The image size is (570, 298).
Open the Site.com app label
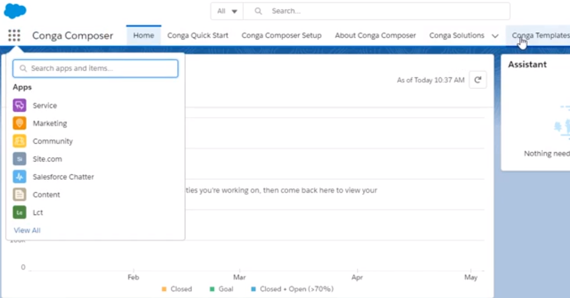pyautogui.click(x=47, y=159)
